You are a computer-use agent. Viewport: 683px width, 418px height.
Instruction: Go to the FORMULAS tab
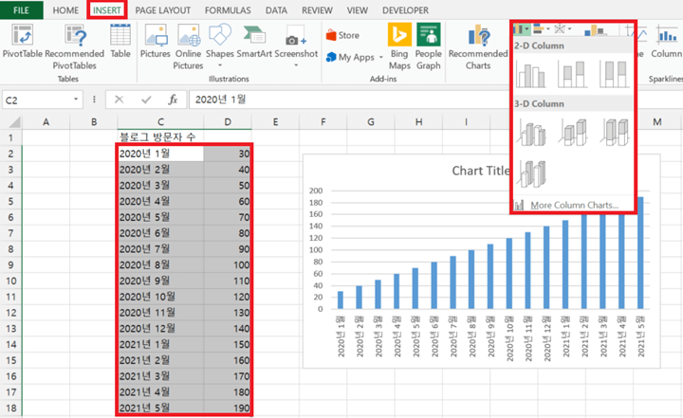228,10
